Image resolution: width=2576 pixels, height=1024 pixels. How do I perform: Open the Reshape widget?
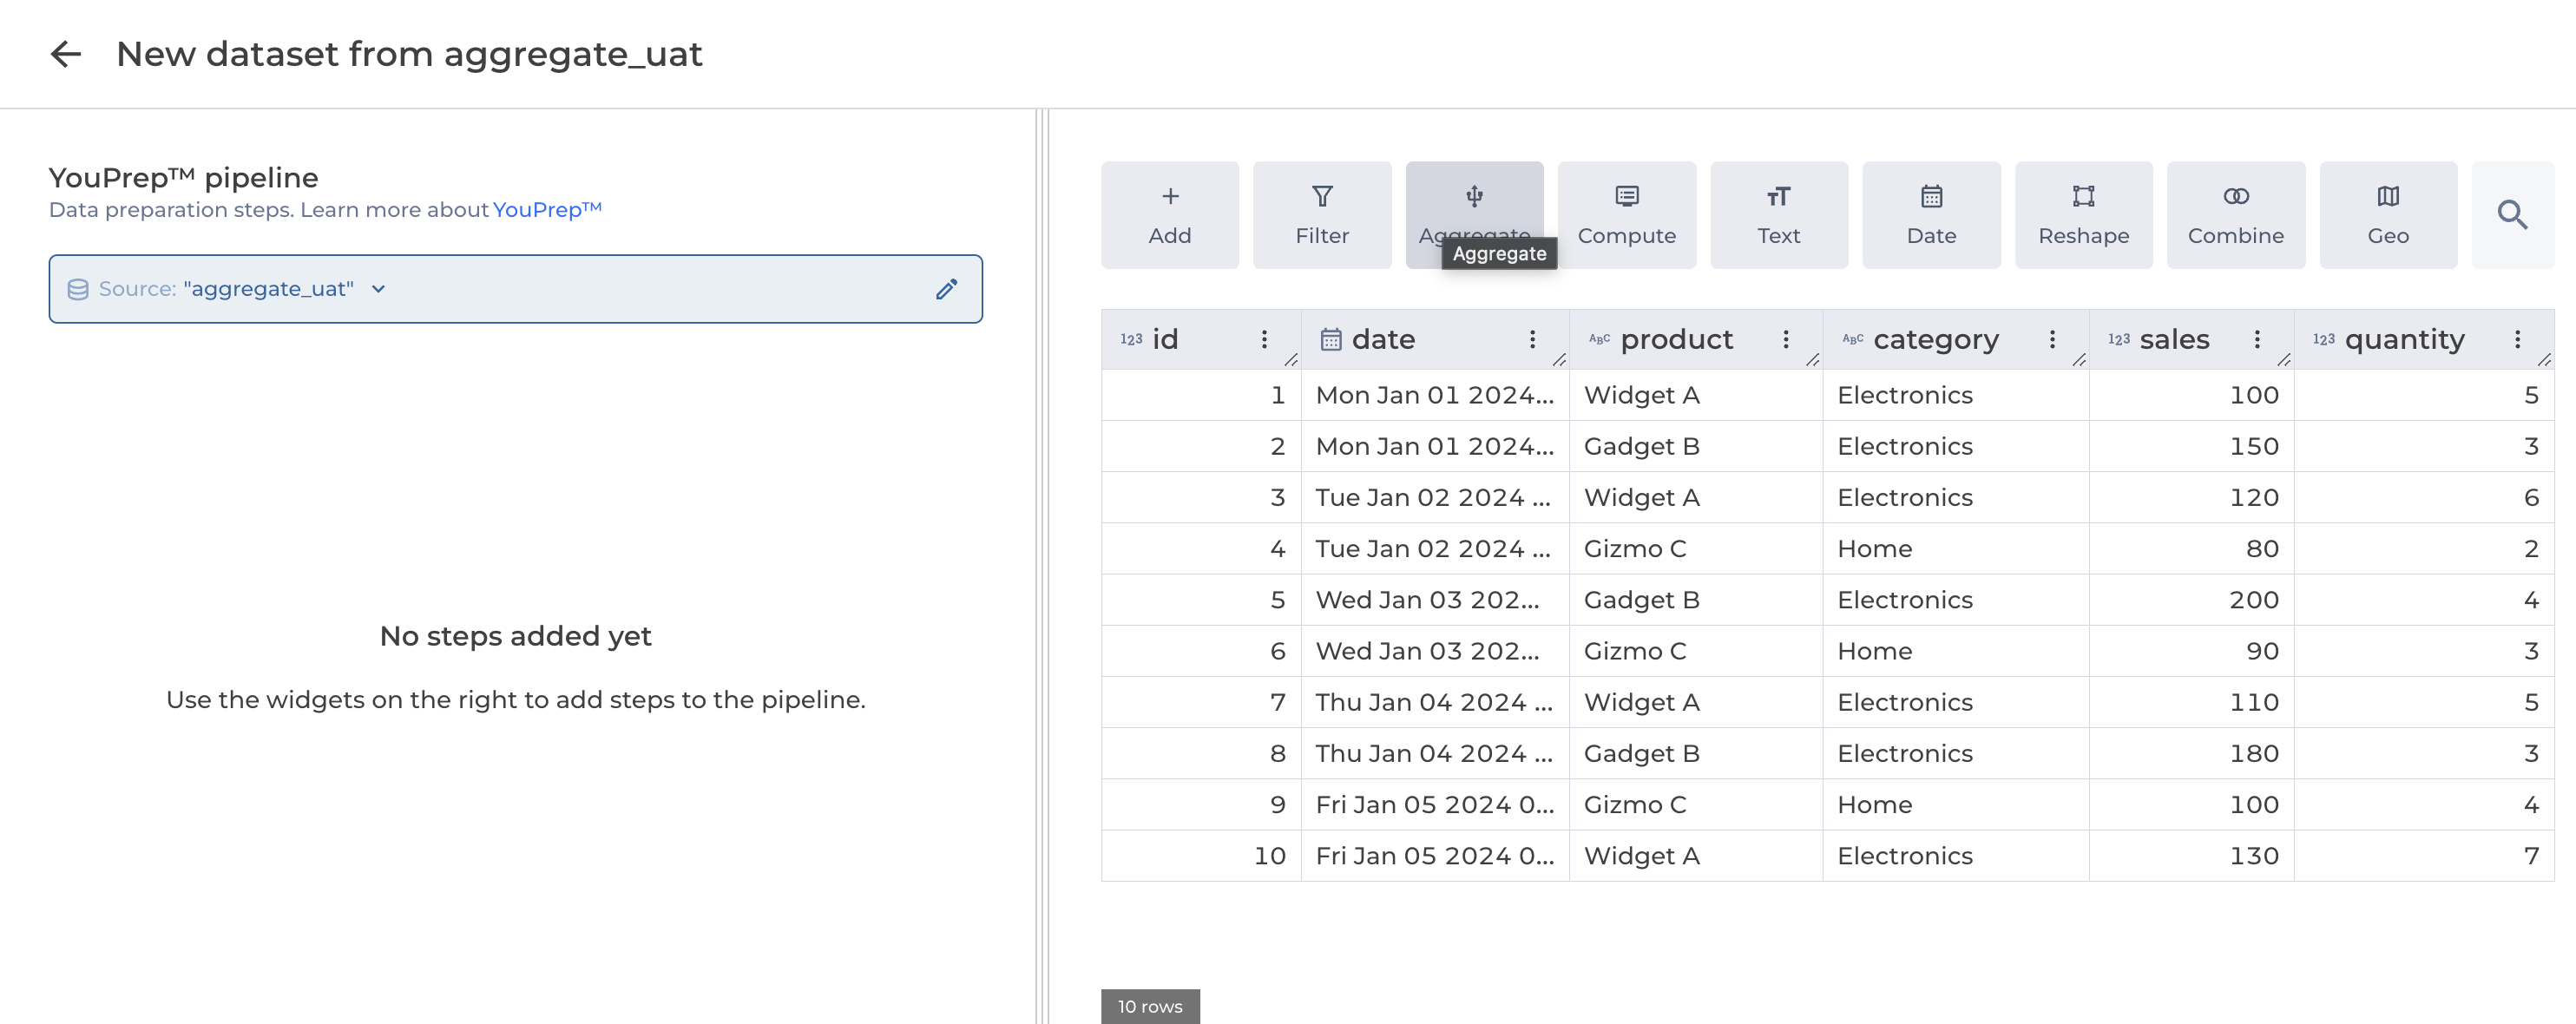(2083, 215)
